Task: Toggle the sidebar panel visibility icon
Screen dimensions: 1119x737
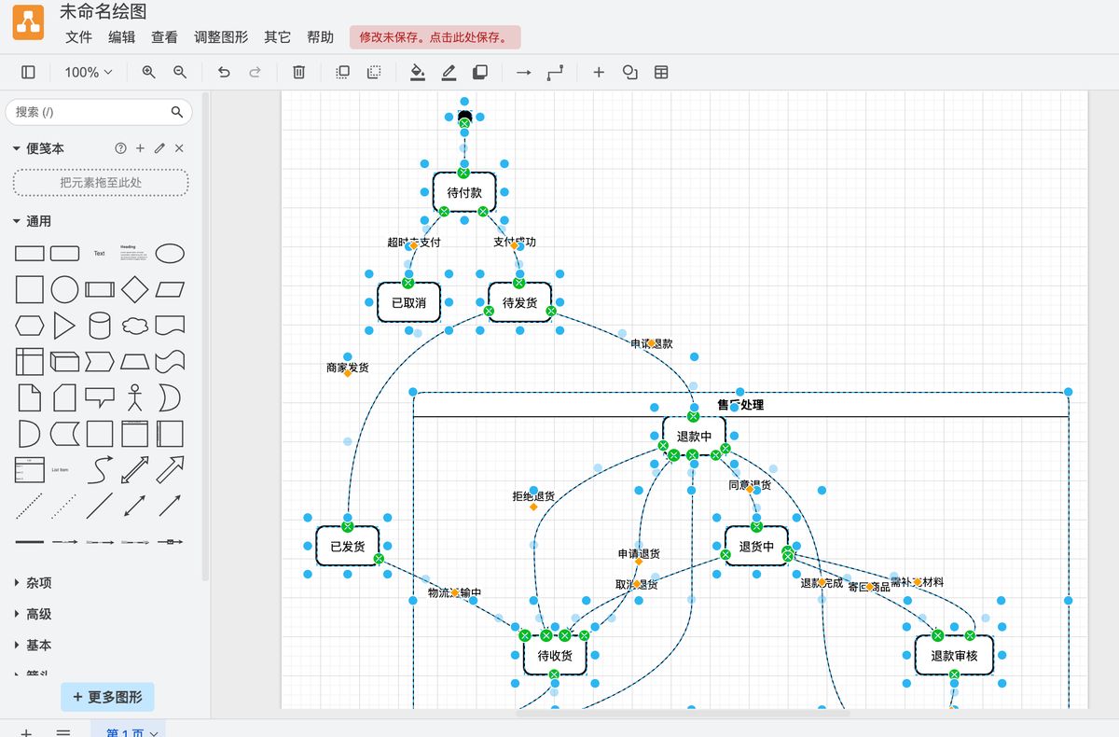Action: coord(28,72)
